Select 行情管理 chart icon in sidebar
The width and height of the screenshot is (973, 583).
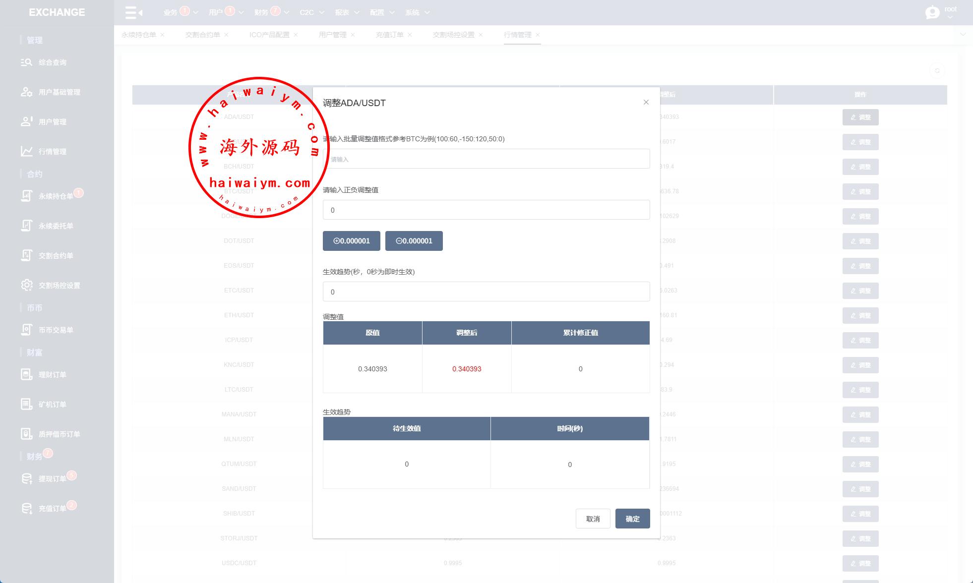coord(26,152)
